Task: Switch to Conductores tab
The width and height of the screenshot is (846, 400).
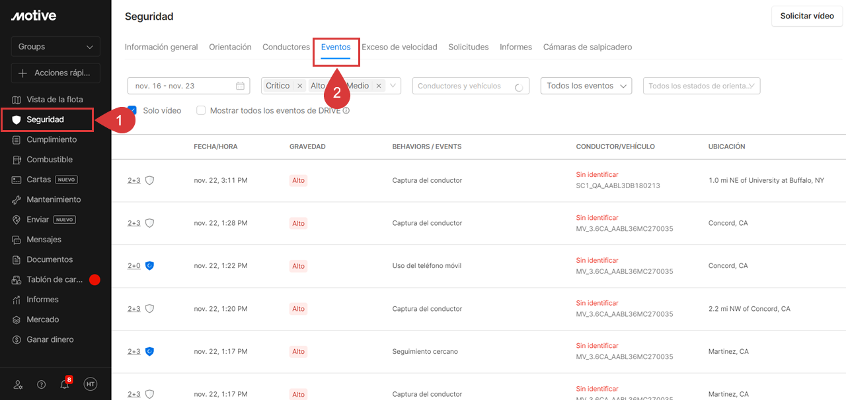Action: [x=286, y=47]
